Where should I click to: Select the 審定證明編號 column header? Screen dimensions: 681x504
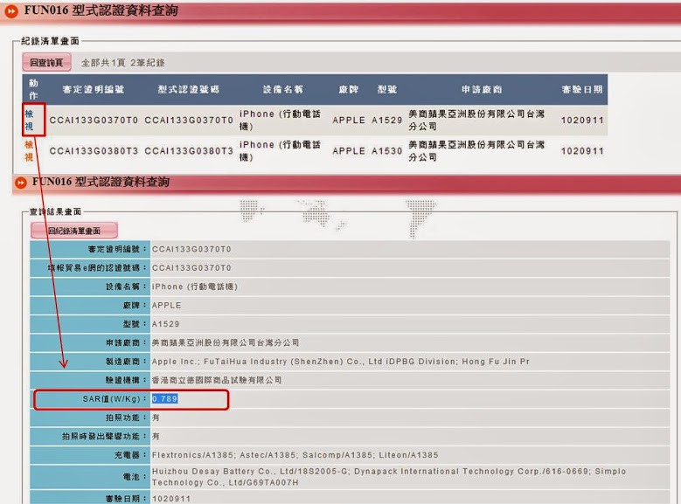point(94,89)
